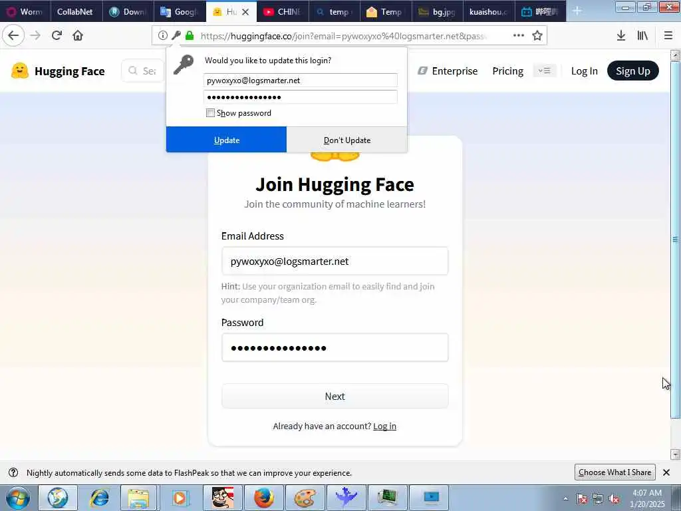Click the scrollbar down arrow
The height and width of the screenshot is (511, 681).
tap(675, 454)
